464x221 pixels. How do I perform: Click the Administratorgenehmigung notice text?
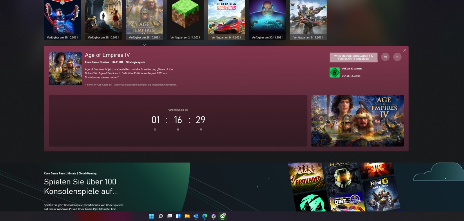(146, 85)
